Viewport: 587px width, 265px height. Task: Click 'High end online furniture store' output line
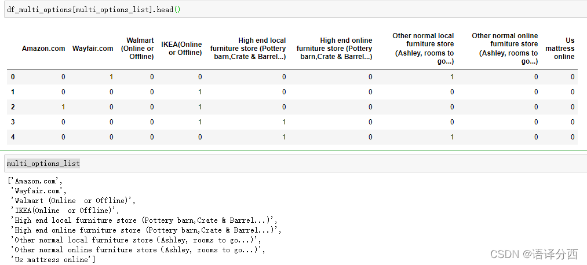click(147, 230)
